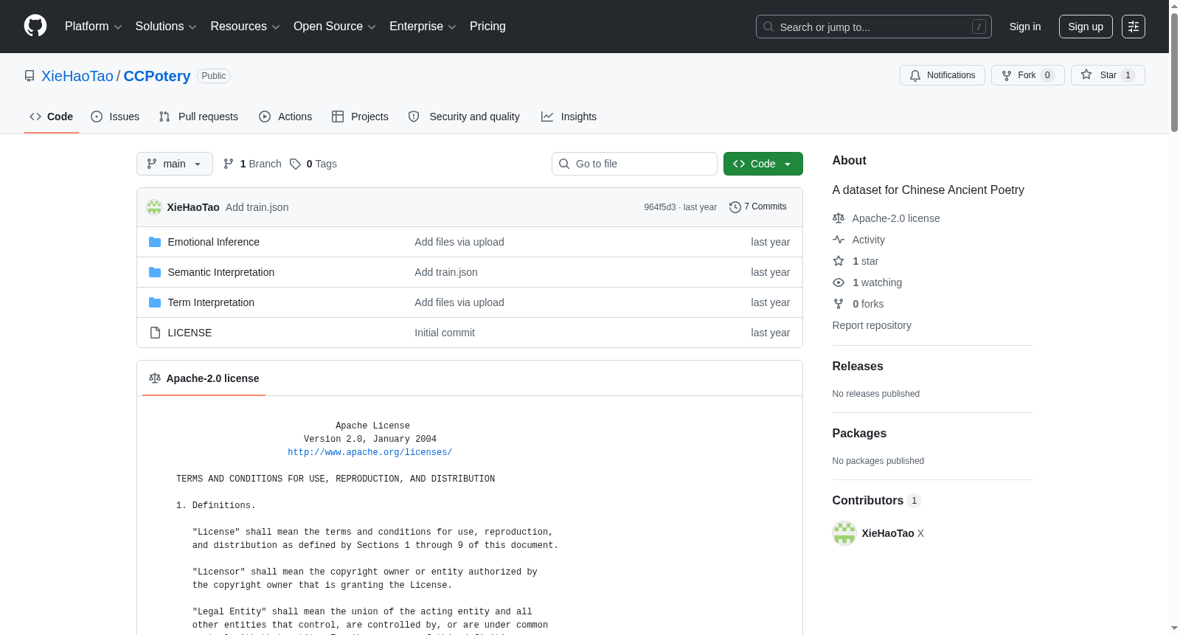Click the folder icon for Term Interpretation
This screenshot has width=1180, height=635.
[155, 302]
